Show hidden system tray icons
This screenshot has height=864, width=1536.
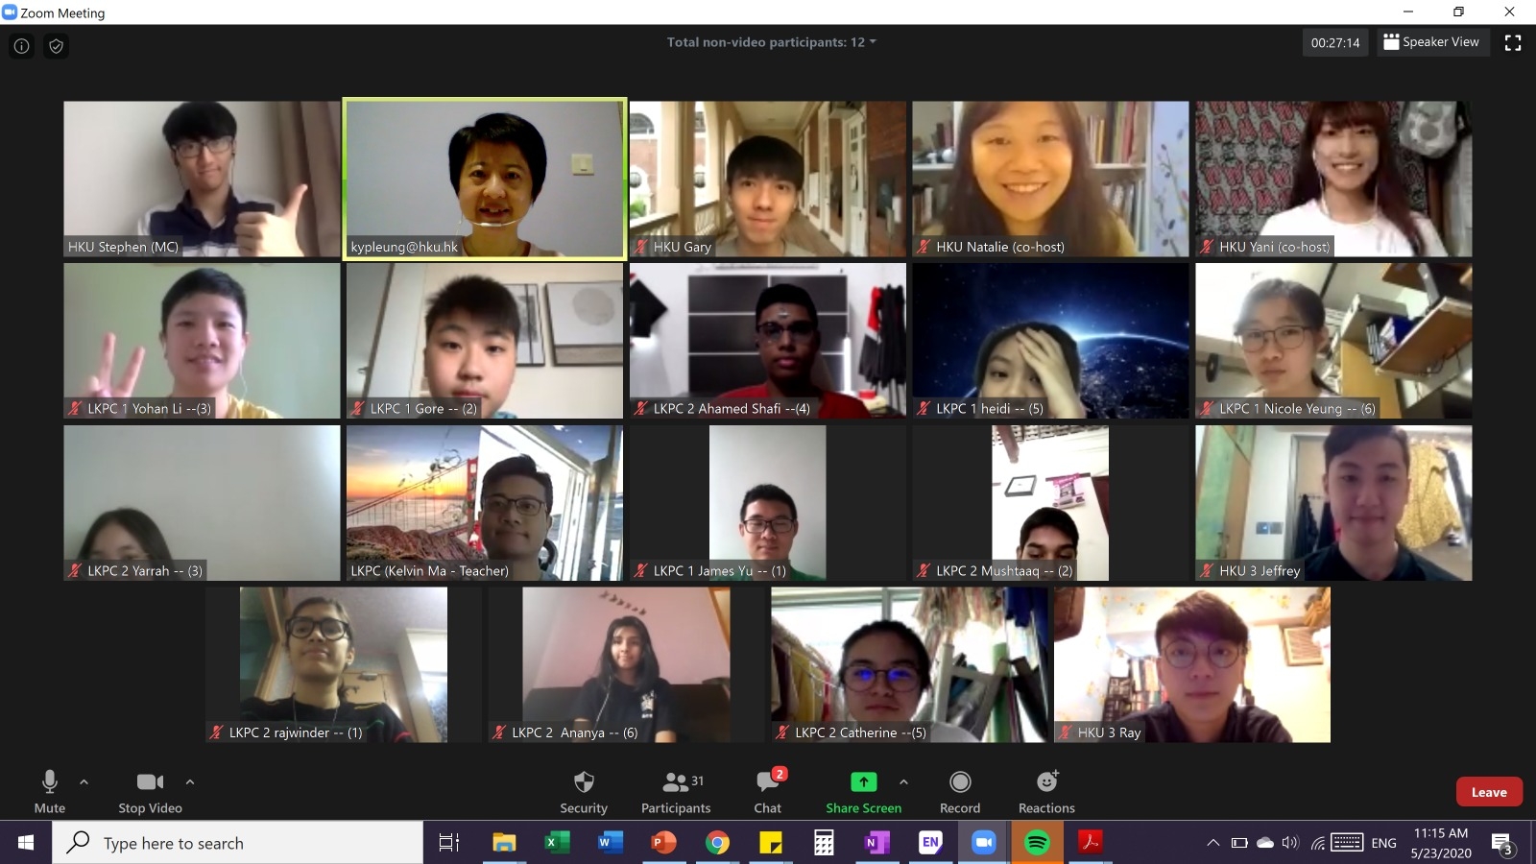tap(1213, 843)
